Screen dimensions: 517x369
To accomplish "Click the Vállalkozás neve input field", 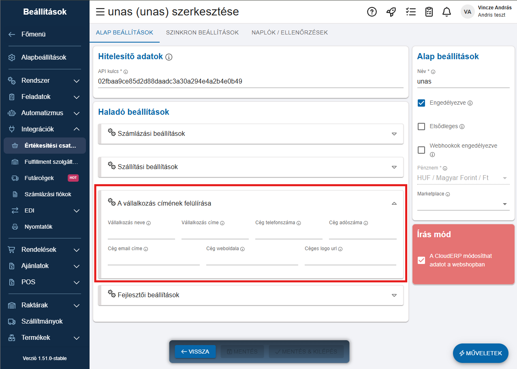I will 141,234.
